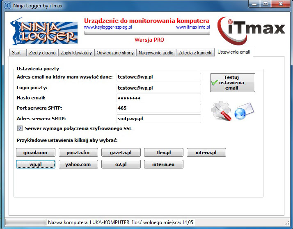Screen dimensions: 293x229
Task: Click Testuj ustawienia email button
Action: 232,83
